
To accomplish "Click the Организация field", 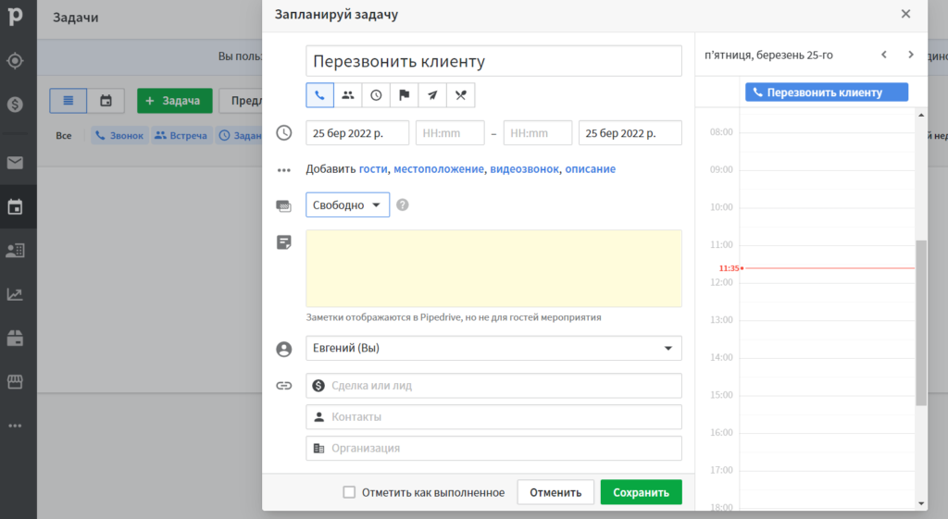I will 494,449.
